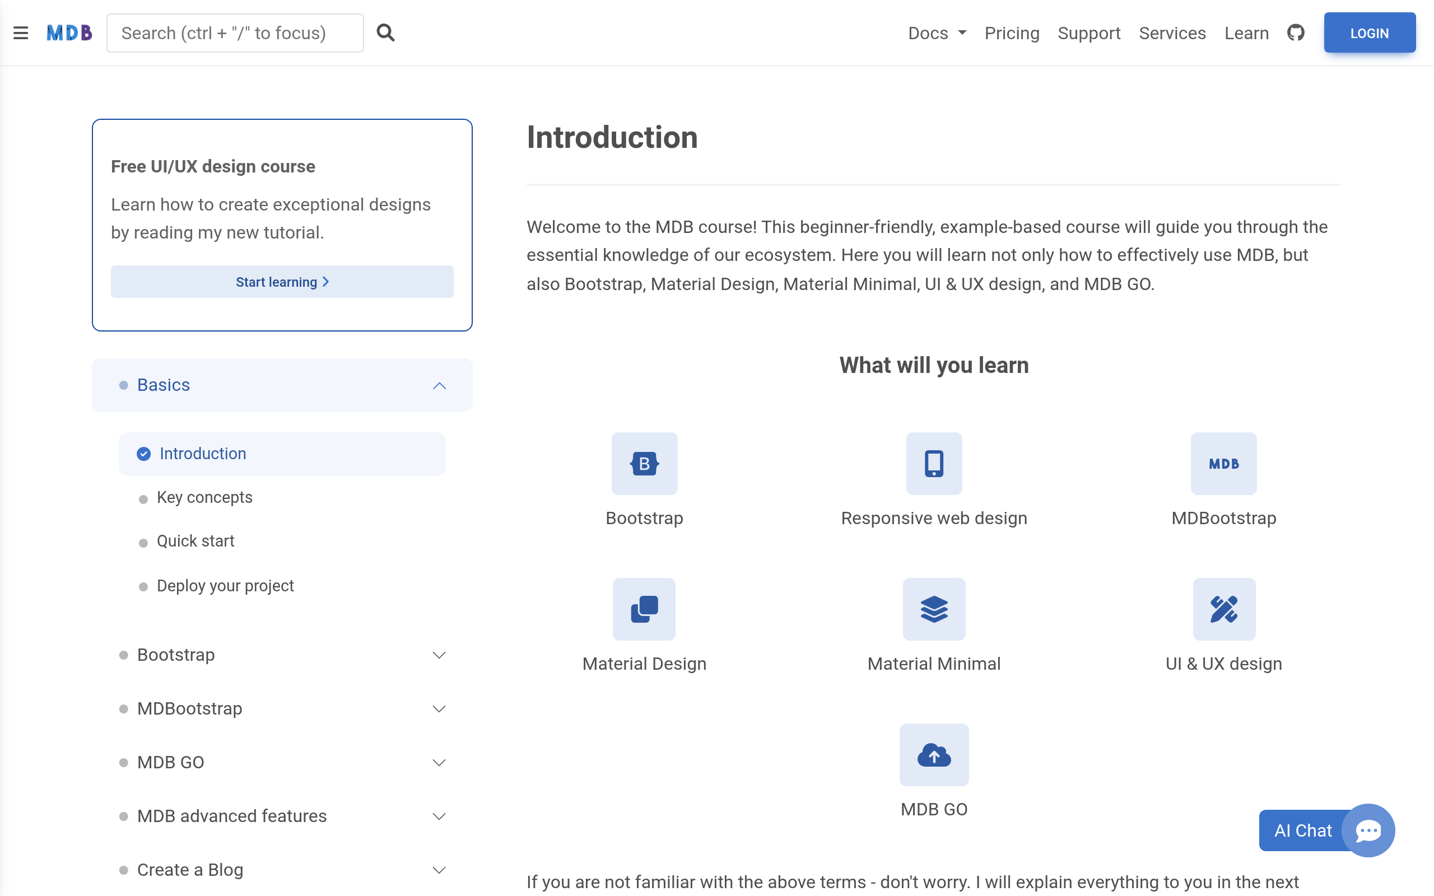Click the search magnifier icon

tap(386, 32)
